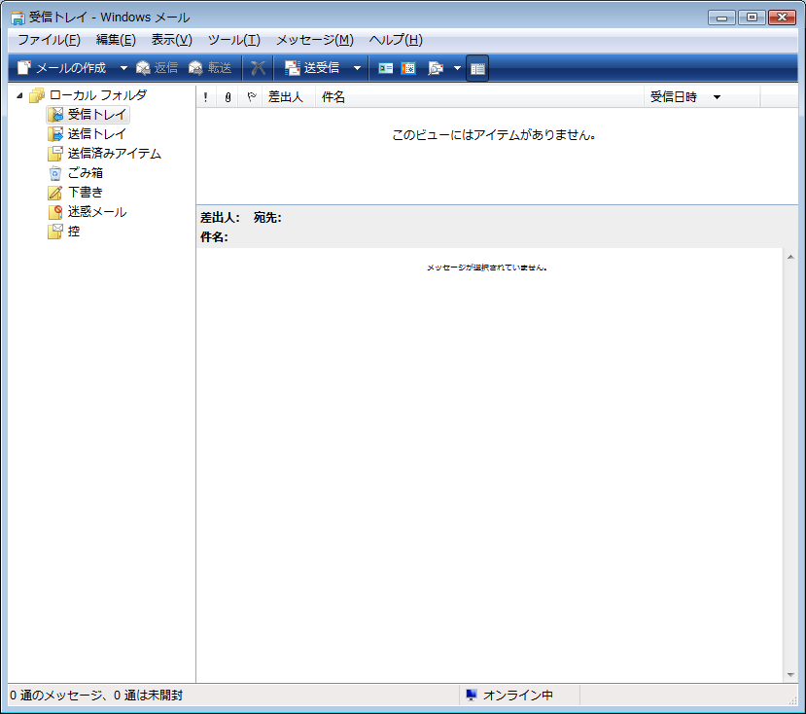The image size is (806, 714).
Task: Open the 表示(V) menu
Action: (172, 40)
